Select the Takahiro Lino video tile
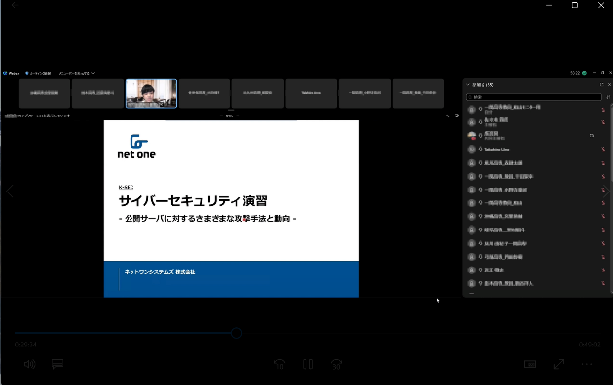This screenshot has width=613, height=385. (x=310, y=93)
